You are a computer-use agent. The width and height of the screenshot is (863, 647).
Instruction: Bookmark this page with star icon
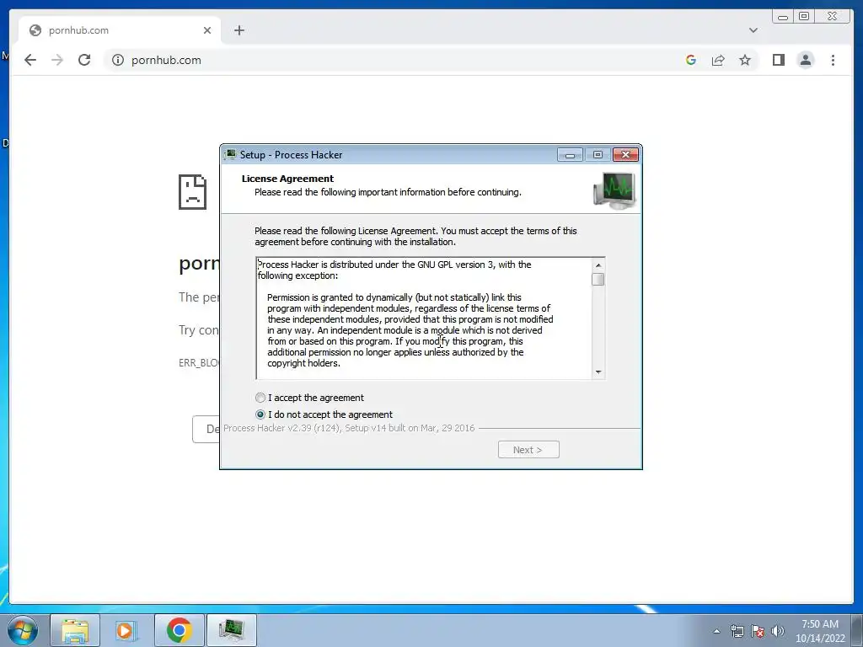(x=745, y=60)
